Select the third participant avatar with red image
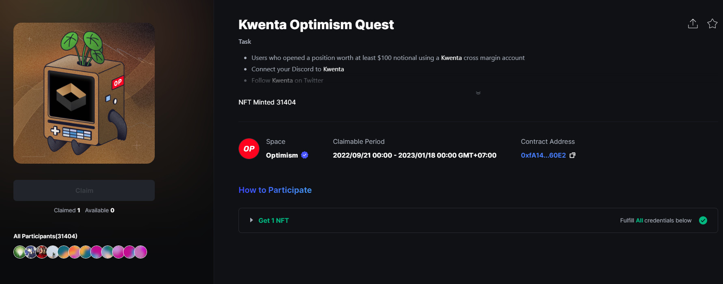This screenshot has height=284, width=723. pyautogui.click(x=41, y=252)
